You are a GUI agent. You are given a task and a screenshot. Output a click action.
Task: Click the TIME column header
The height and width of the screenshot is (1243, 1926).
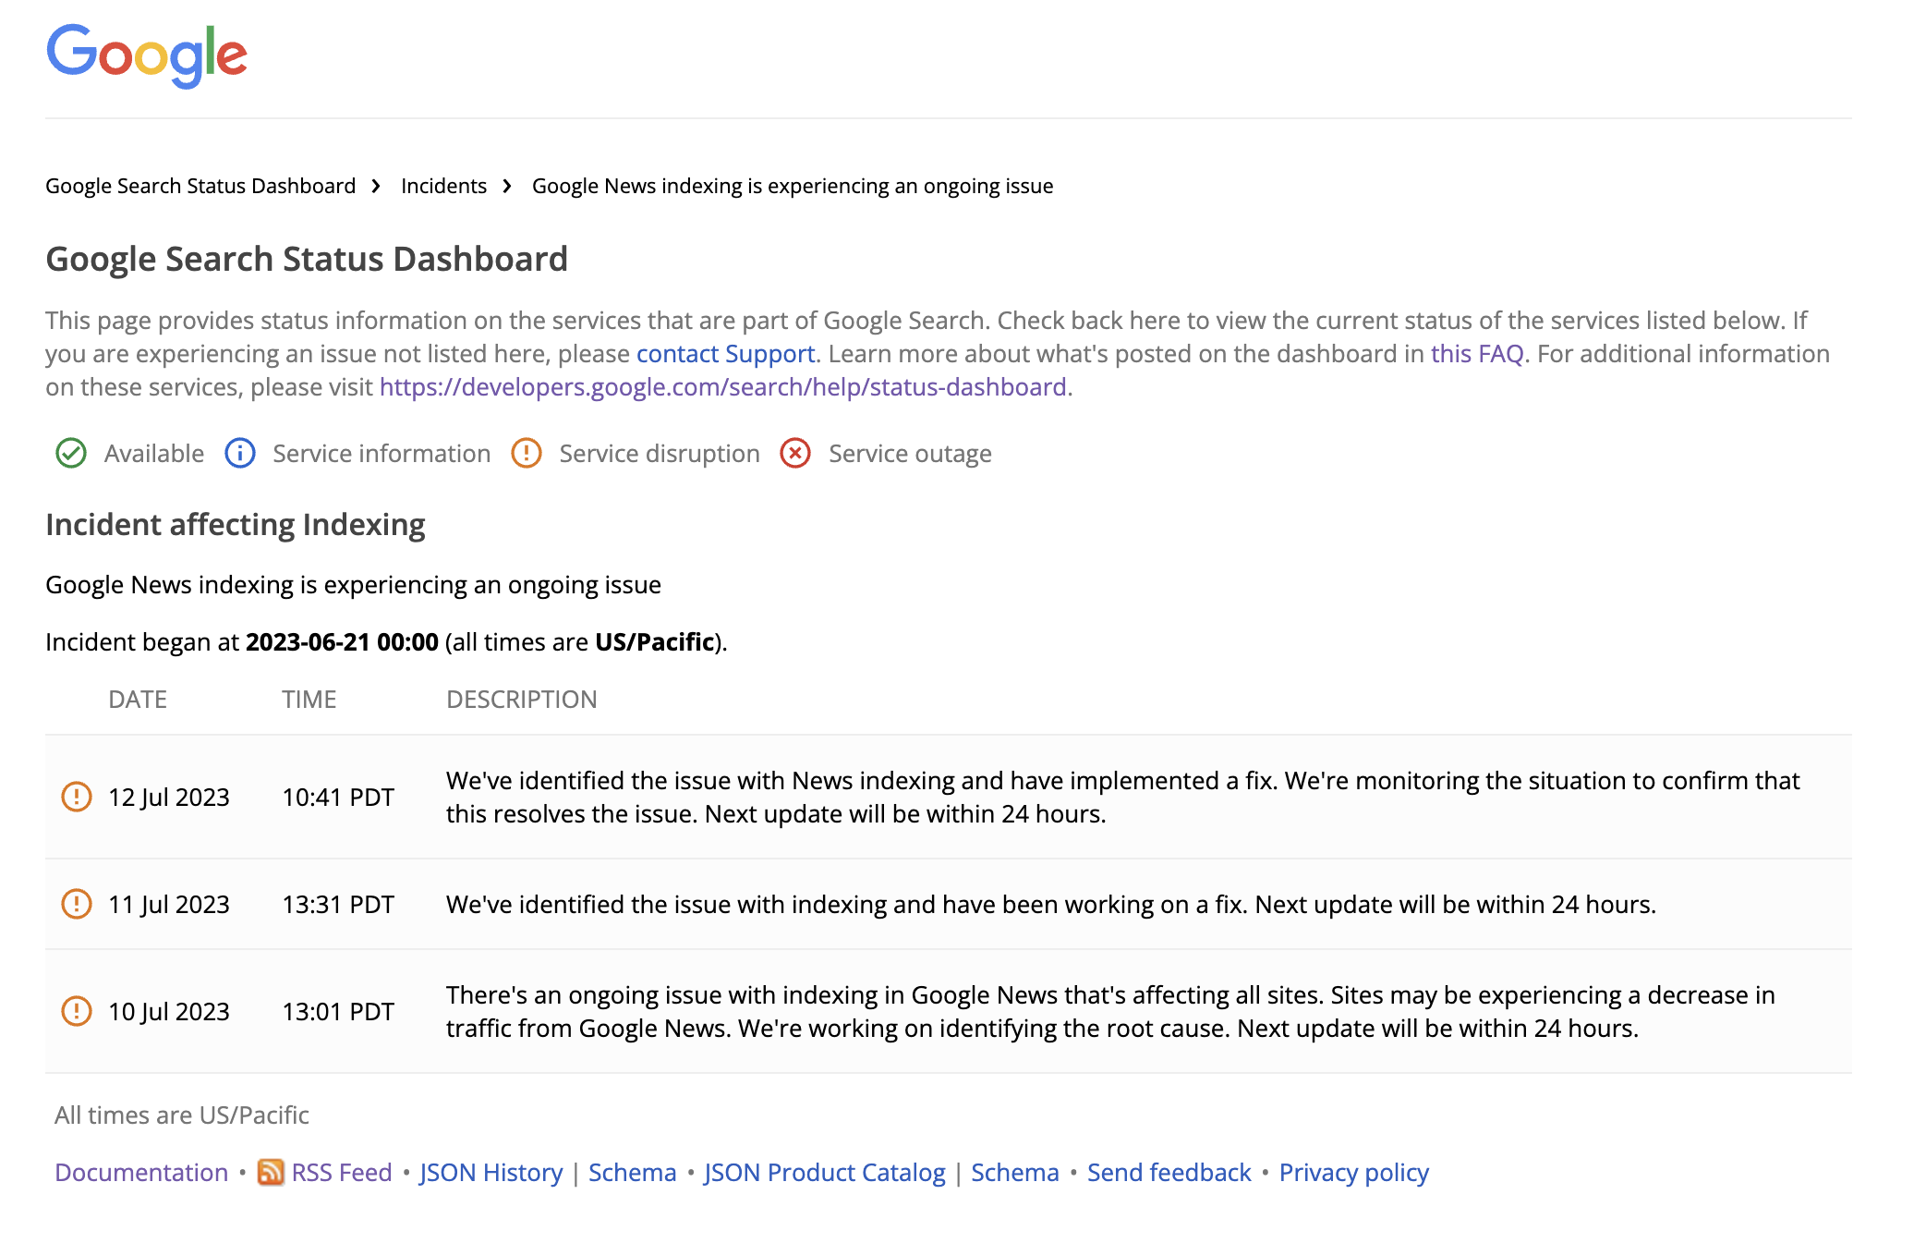[309, 700]
